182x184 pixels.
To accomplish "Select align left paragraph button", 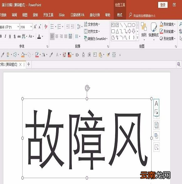I will (x=52, y=36).
